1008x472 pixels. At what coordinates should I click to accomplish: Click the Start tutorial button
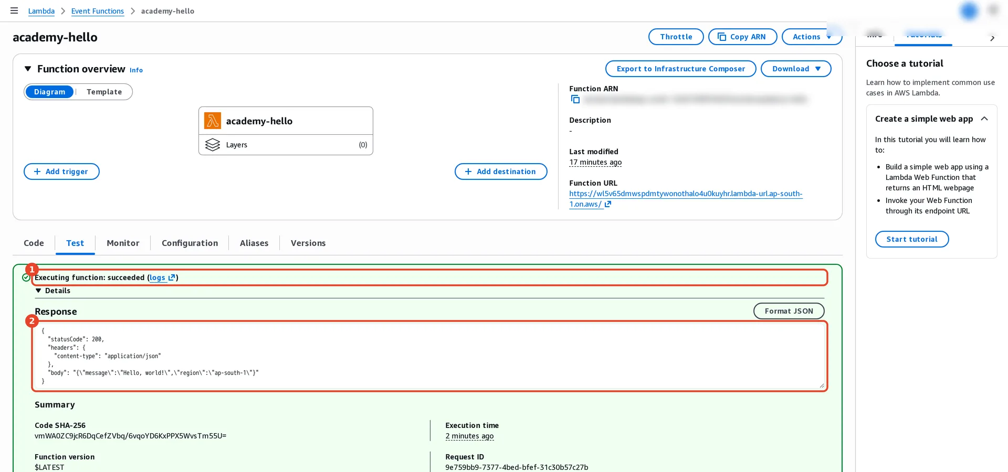point(912,239)
